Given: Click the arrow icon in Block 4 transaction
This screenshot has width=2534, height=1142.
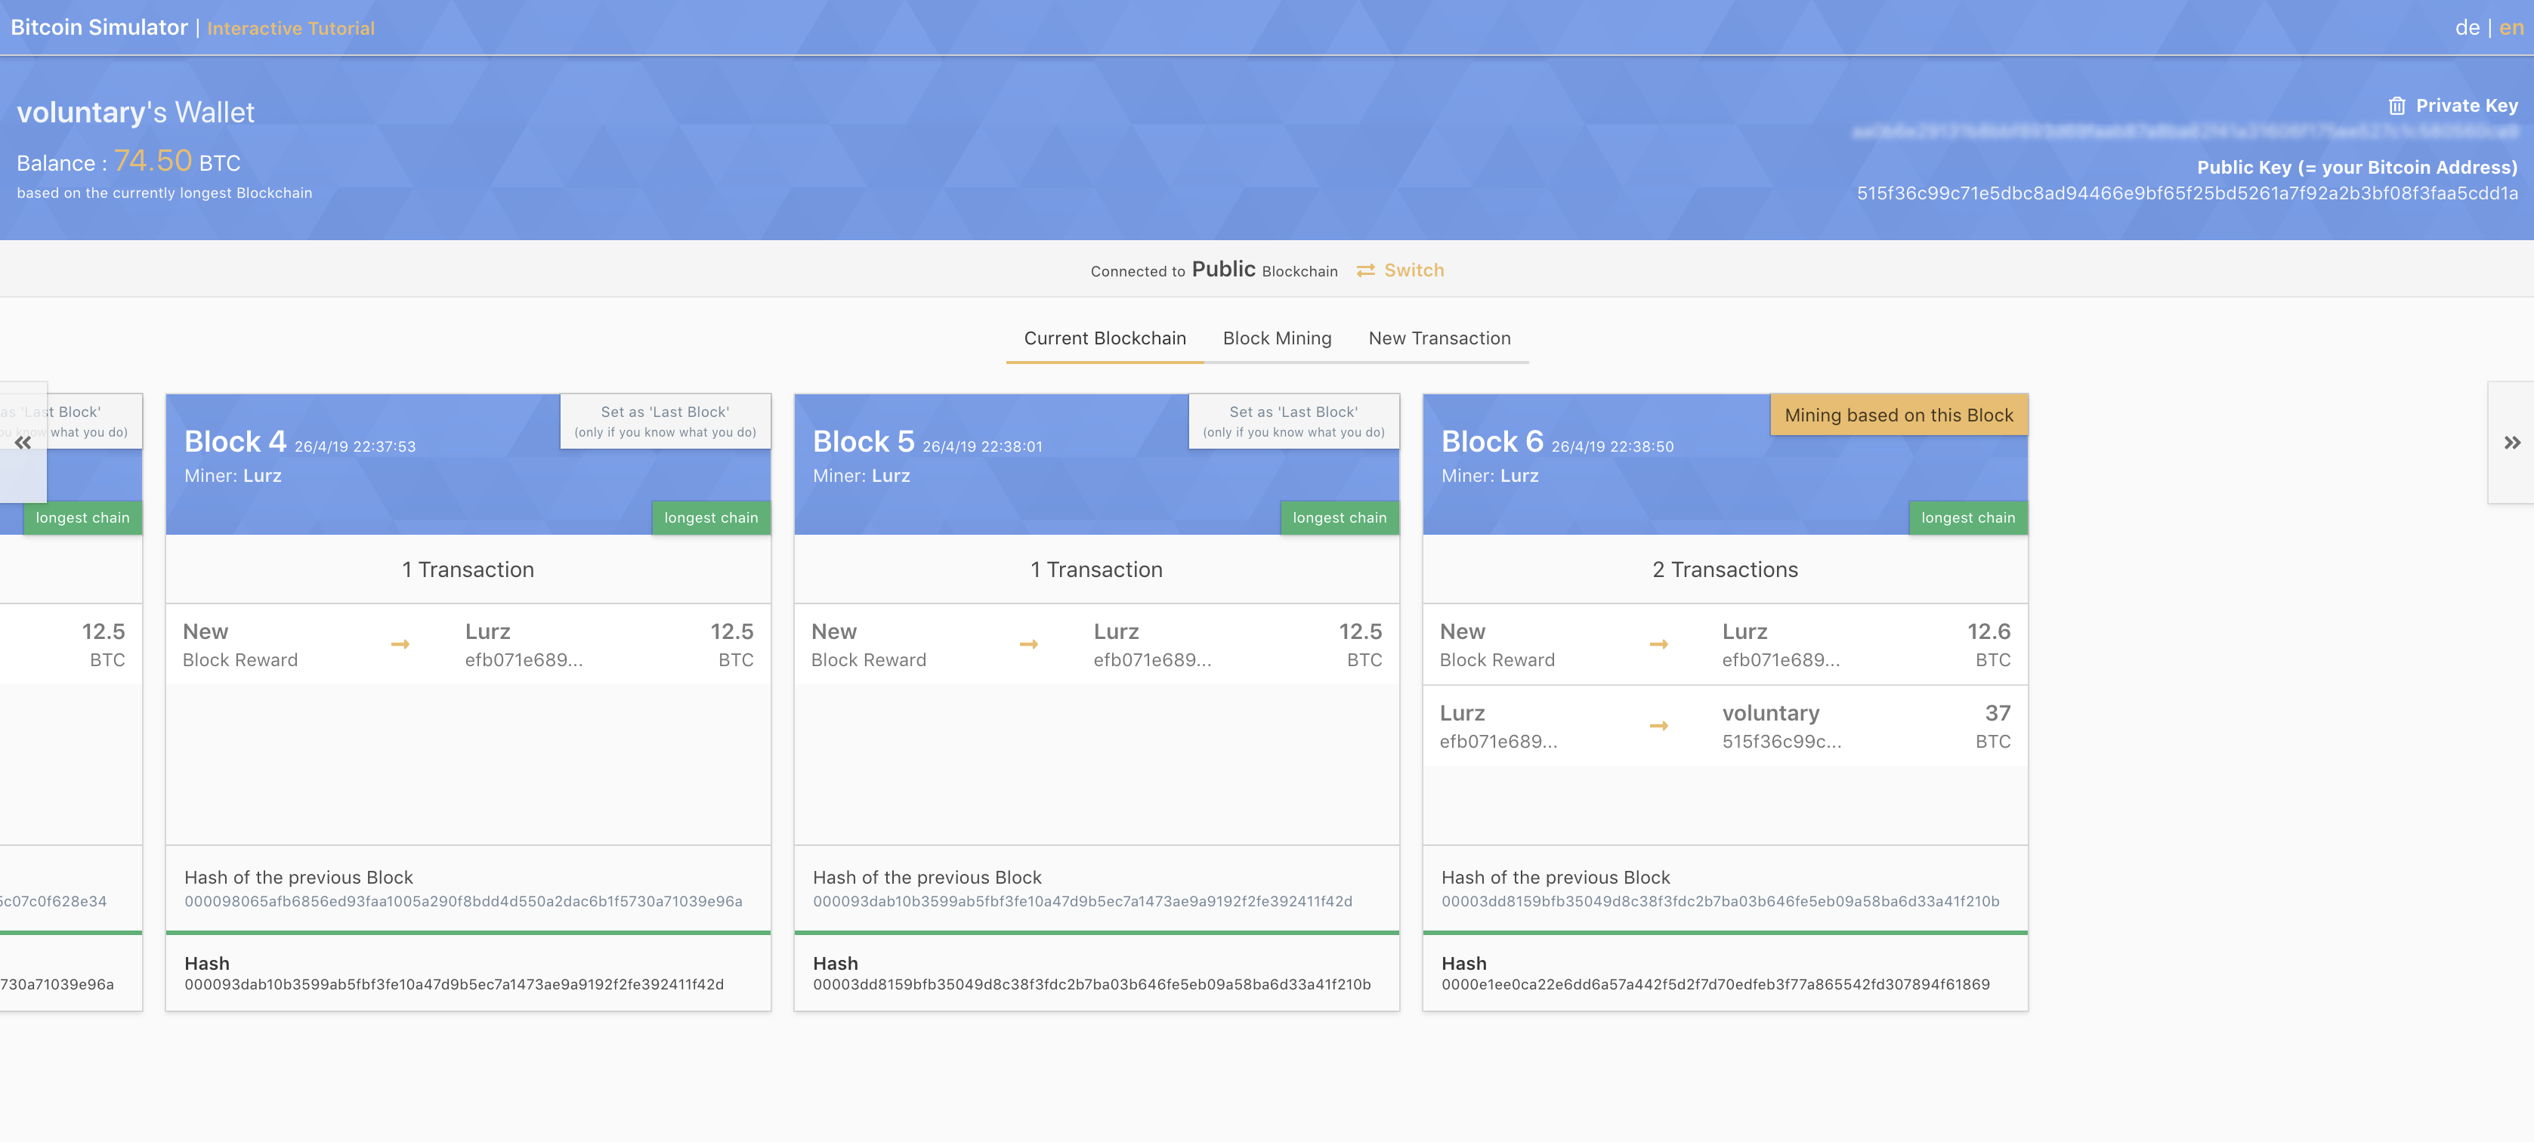Looking at the screenshot, I should pos(400,644).
